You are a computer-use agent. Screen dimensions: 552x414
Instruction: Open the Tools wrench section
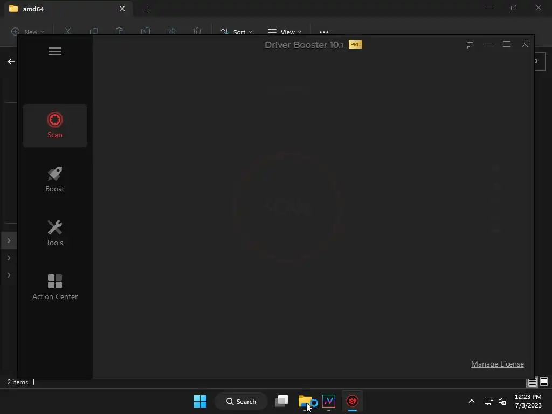click(x=55, y=233)
